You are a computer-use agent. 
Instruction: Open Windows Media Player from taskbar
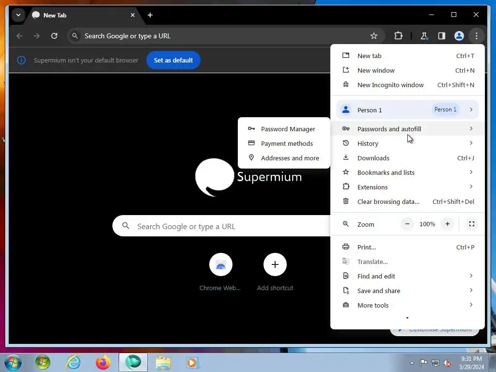point(192,362)
